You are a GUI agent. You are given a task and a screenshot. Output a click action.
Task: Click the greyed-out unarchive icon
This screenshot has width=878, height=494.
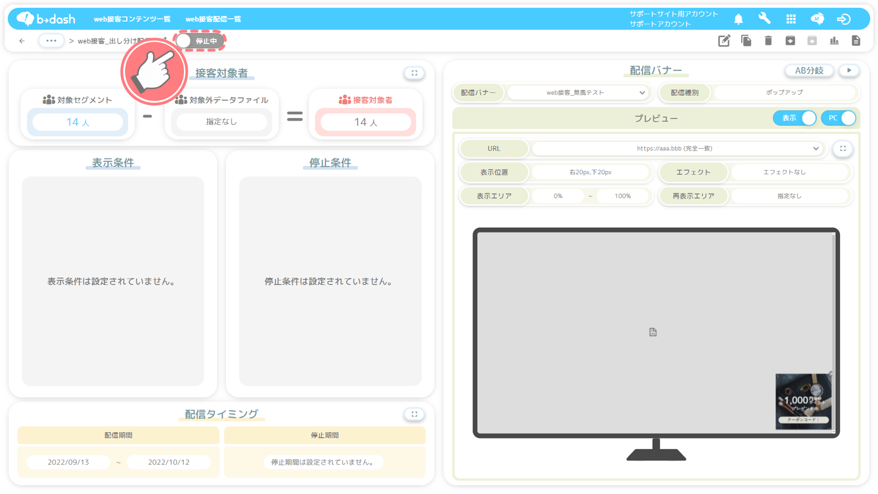pyautogui.click(x=812, y=41)
